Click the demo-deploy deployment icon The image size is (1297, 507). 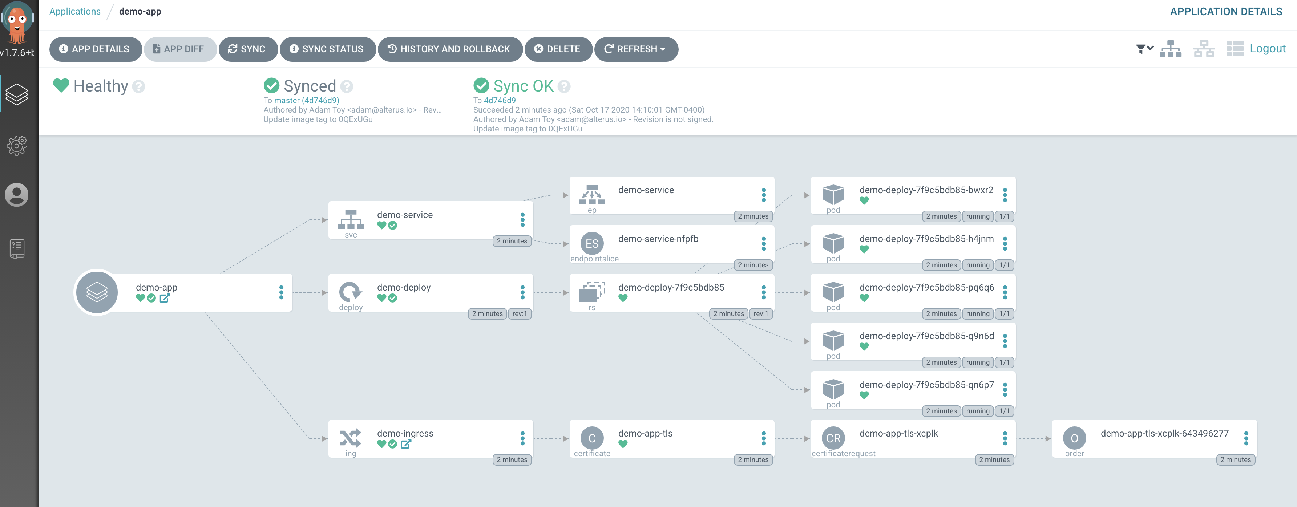(351, 292)
